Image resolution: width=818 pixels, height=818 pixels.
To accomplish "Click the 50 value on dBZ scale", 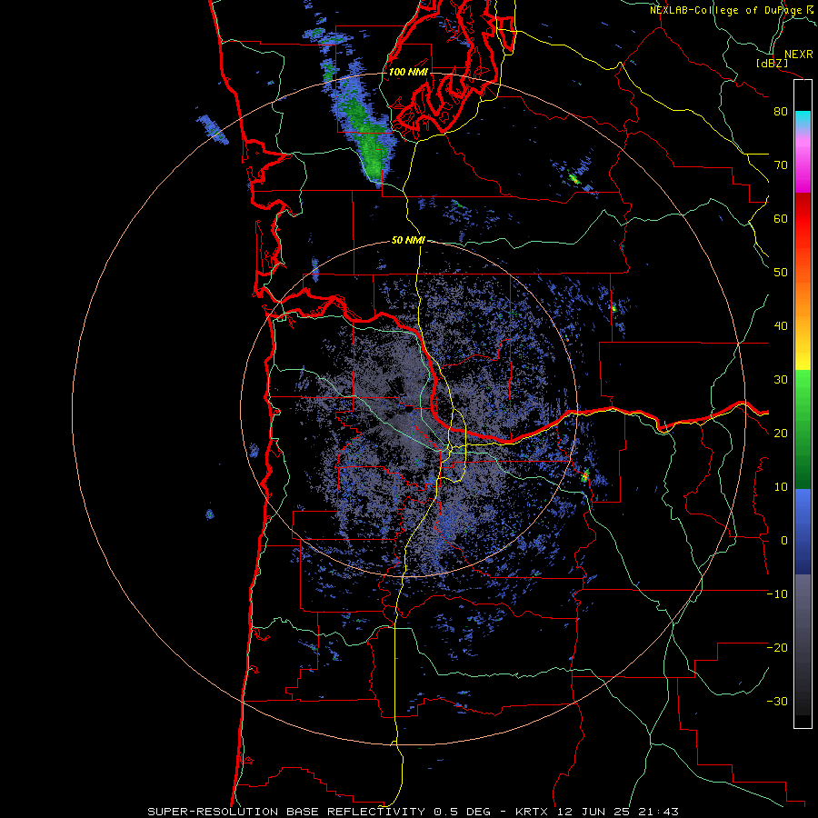I will [781, 273].
